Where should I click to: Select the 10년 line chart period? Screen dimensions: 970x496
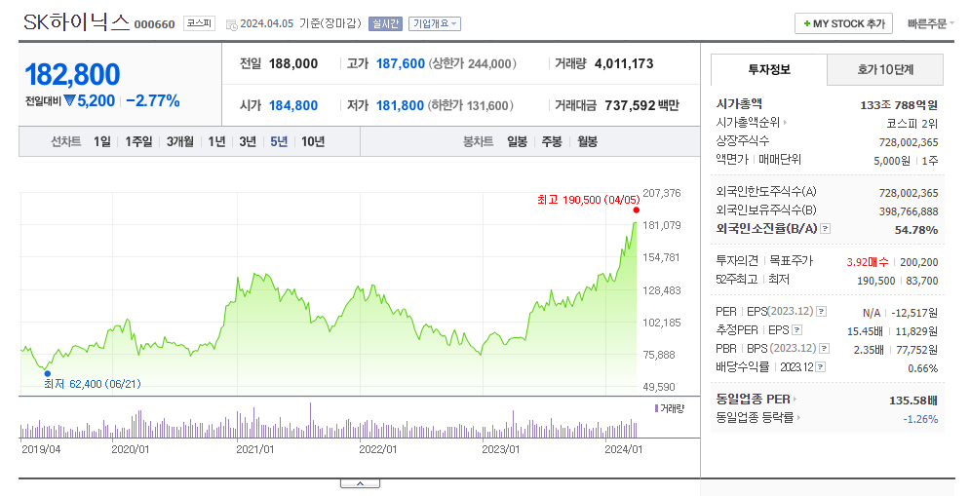point(313,141)
